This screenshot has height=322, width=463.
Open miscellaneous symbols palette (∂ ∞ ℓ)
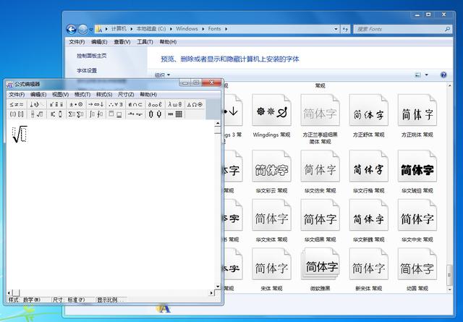pos(155,105)
